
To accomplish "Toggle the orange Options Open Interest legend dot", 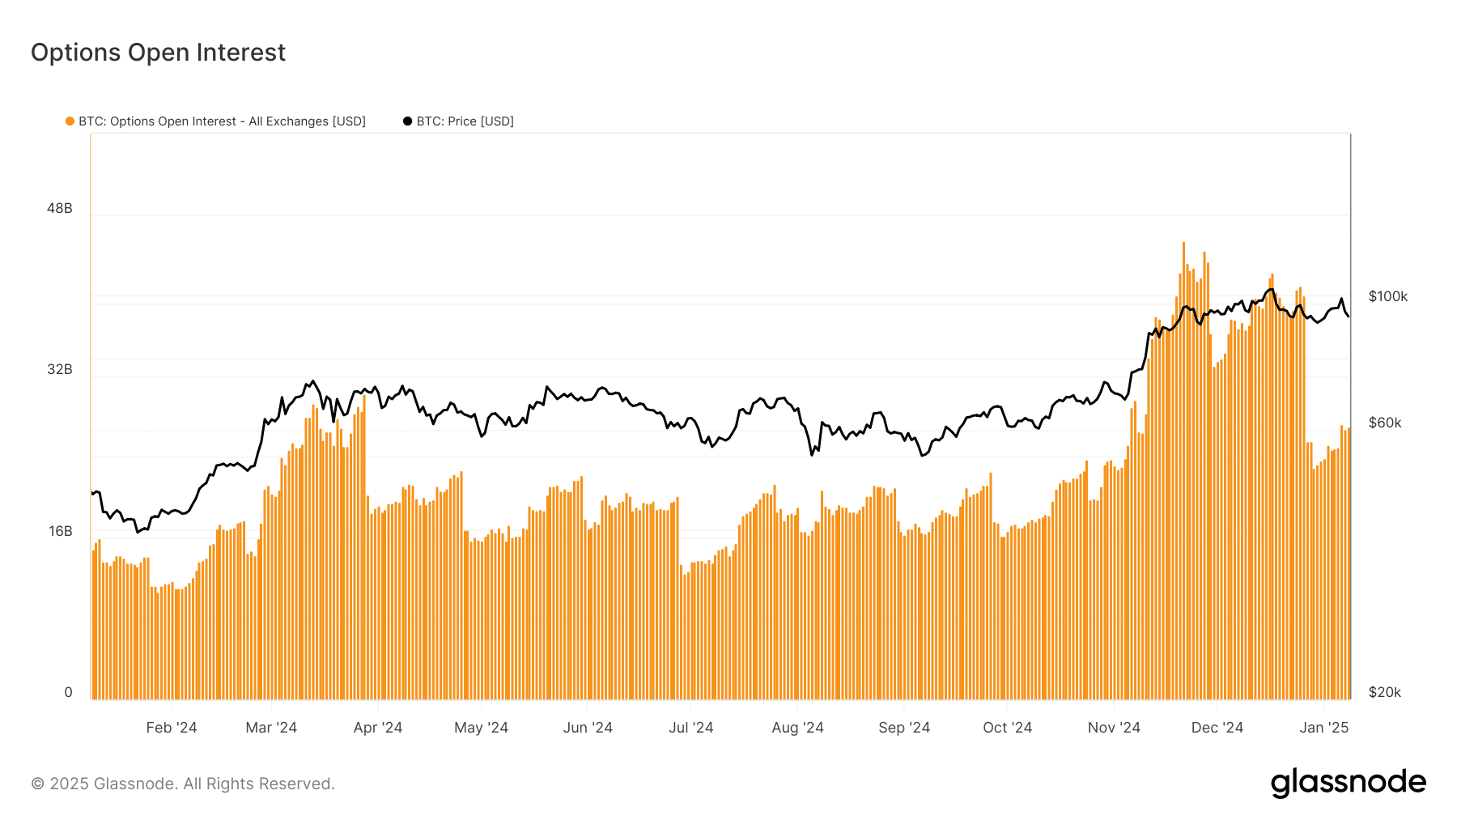I will 70,121.
